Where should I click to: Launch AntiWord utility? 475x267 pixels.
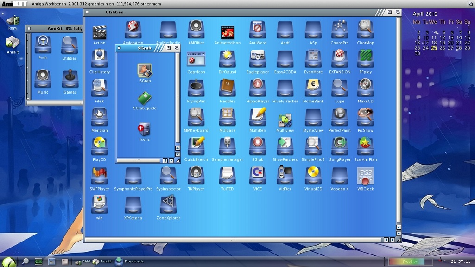point(258,30)
